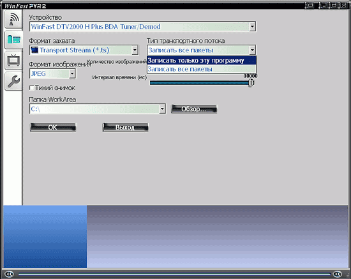Click the forward arrow at bottom-right bar
This screenshot has width=351, height=279.
pyautogui.click(x=338, y=274)
